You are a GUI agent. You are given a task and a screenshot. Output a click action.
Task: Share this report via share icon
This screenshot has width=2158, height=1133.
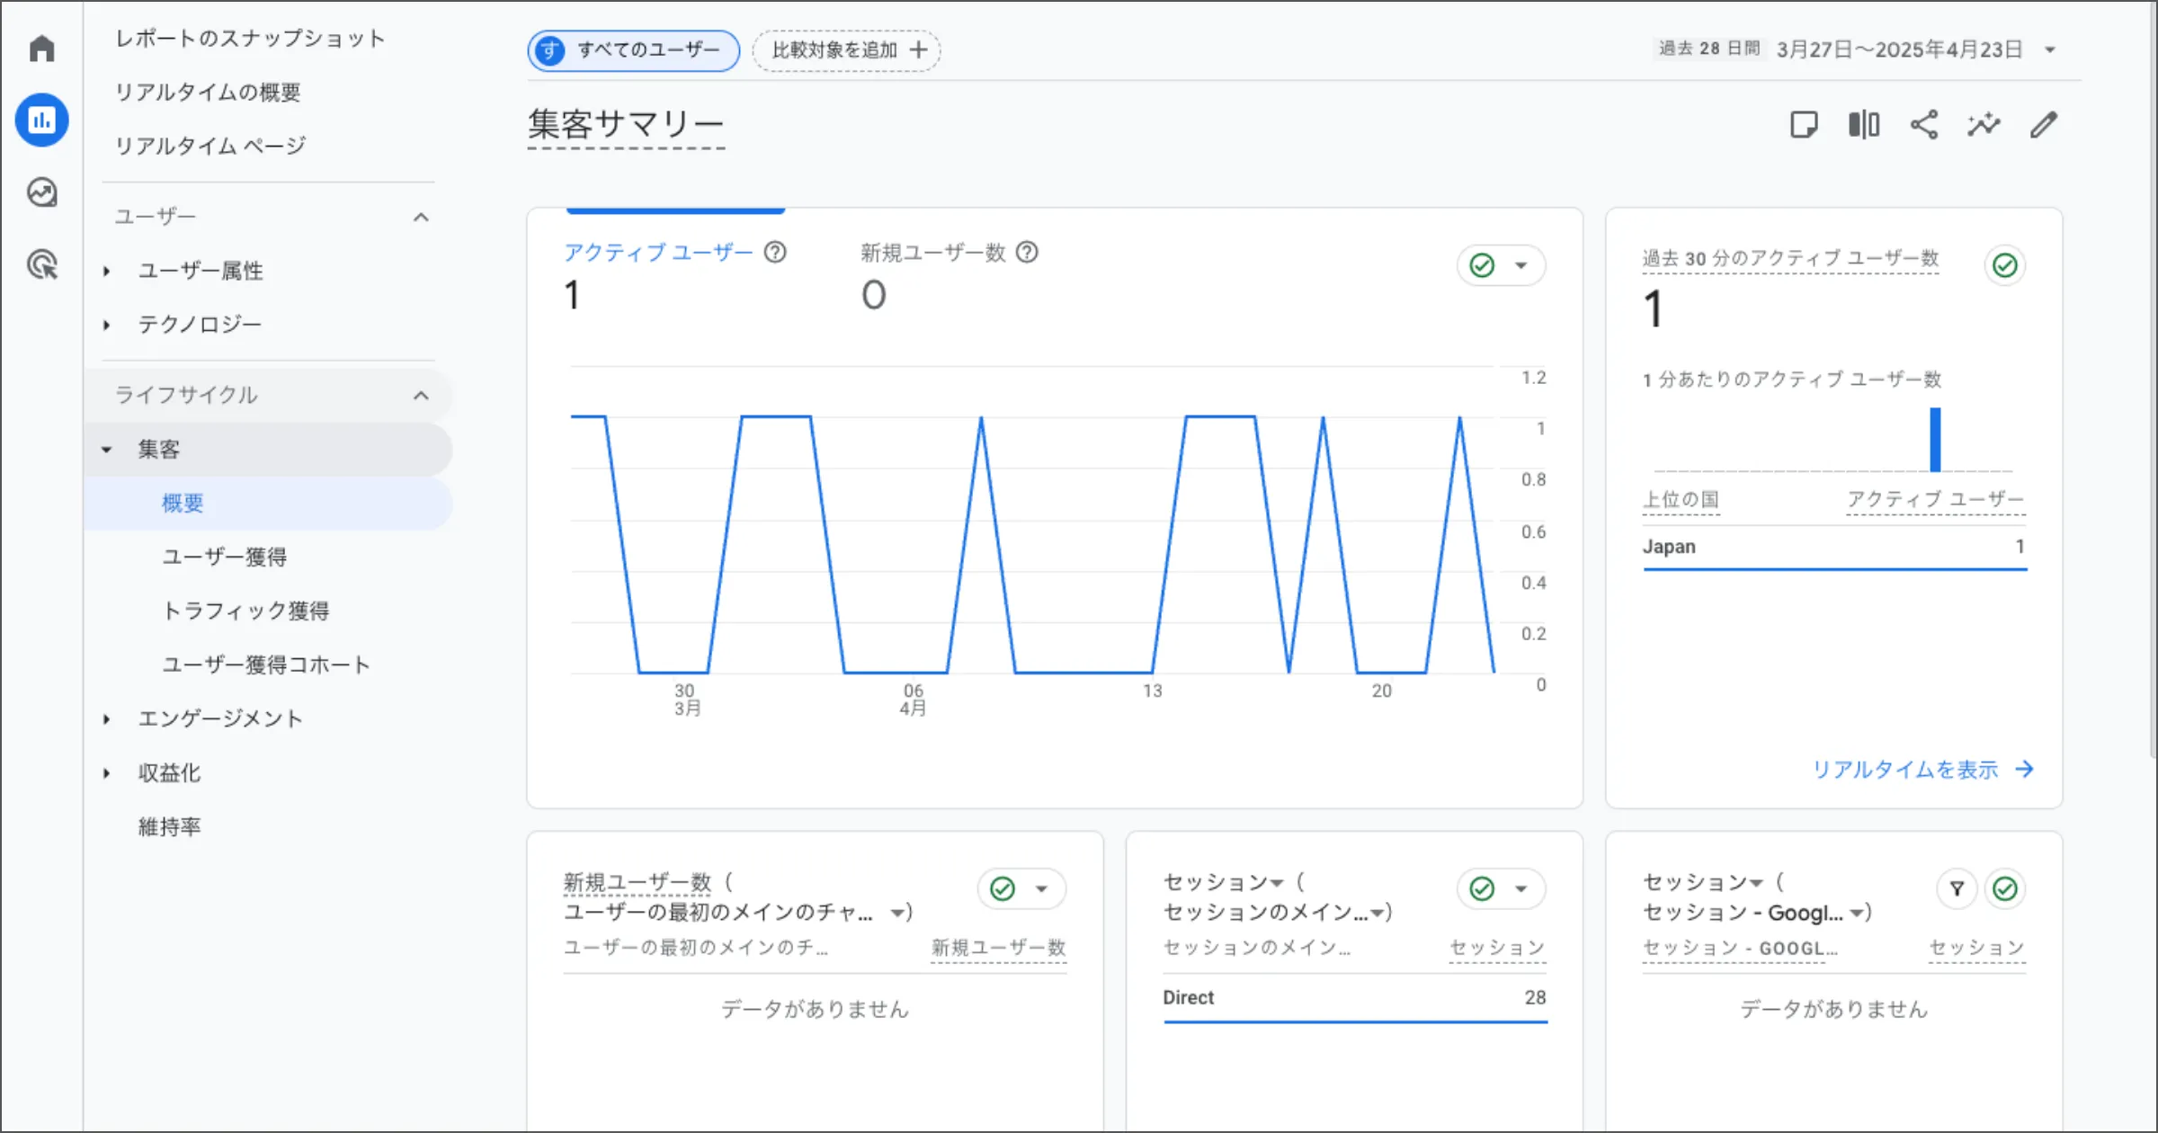pos(1924,125)
